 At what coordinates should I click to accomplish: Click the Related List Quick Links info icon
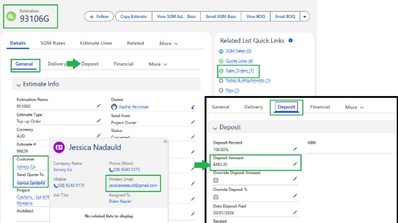point(290,40)
